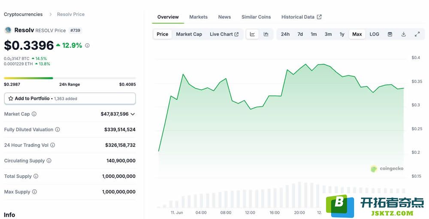
Task: Open the News tab
Action: point(224,17)
